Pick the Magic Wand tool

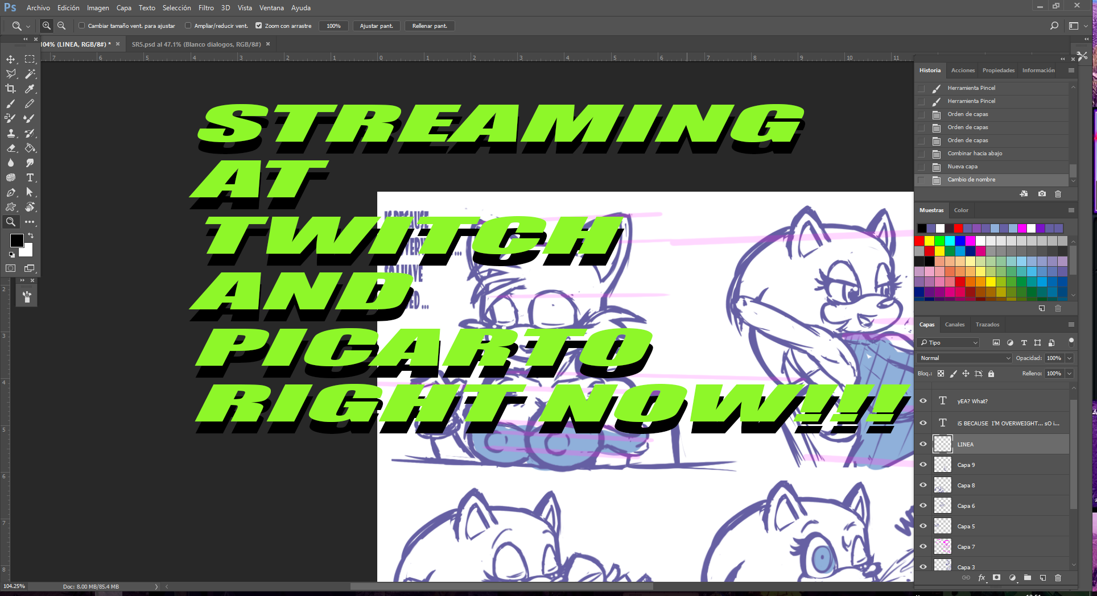[30, 74]
